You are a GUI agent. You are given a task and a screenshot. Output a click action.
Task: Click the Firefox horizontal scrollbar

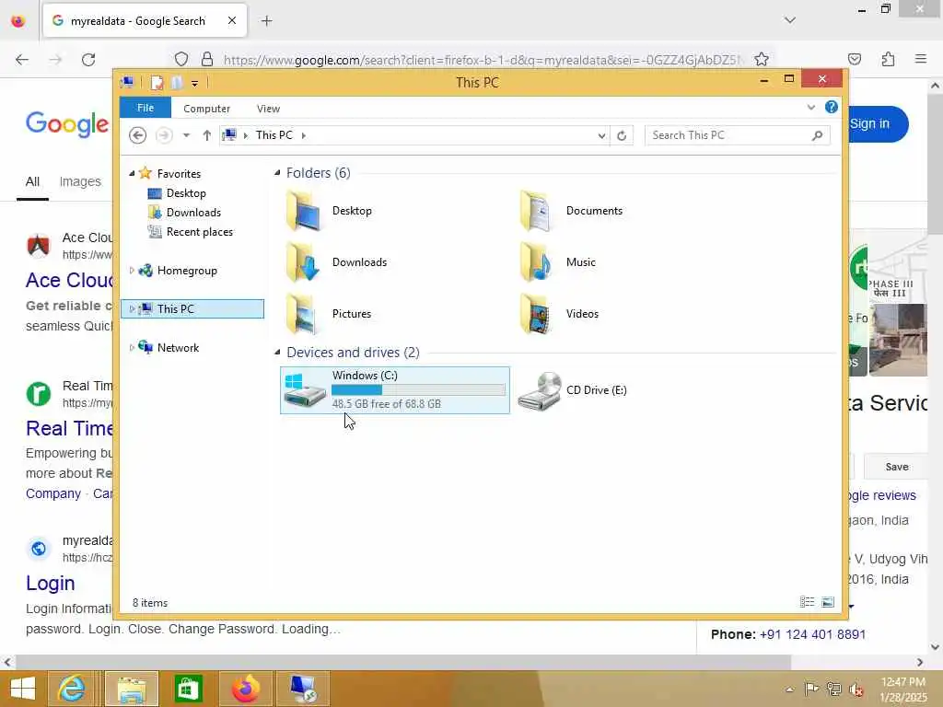(x=403, y=662)
